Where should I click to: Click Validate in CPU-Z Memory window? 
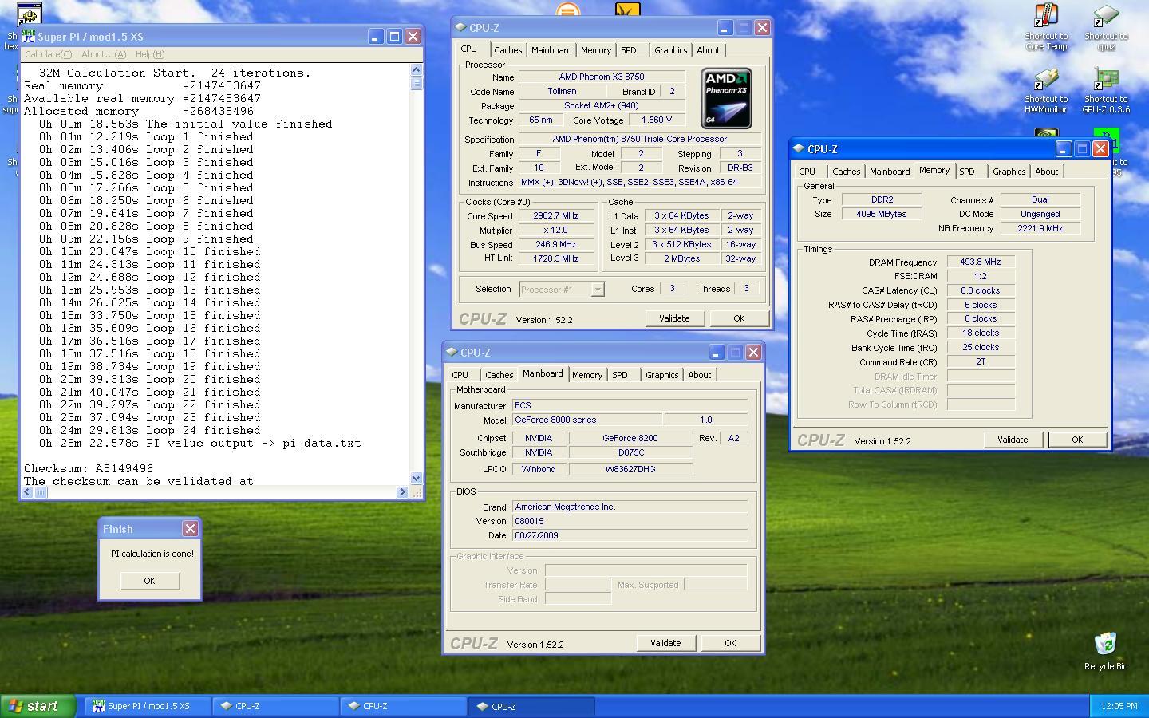[x=1013, y=440]
